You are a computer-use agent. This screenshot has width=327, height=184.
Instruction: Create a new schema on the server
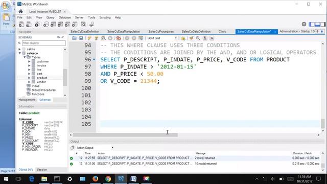[x=46, y=24]
